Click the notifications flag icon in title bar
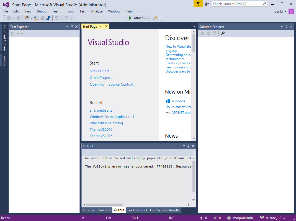Viewport: 296px width, 221px height. tap(198, 4)
